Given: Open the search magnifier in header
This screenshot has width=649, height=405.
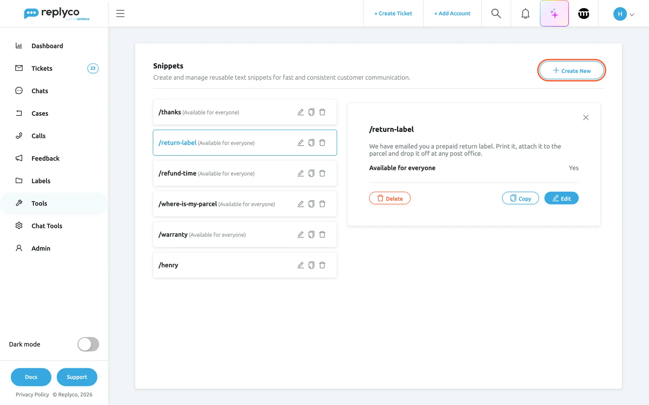Looking at the screenshot, I should (x=496, y=13).
